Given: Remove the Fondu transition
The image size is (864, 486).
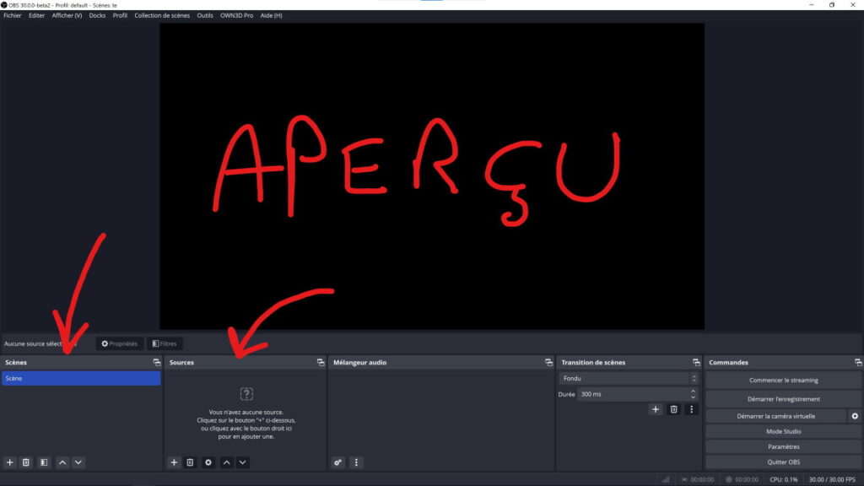Looking at the screenshot, I should [x=673, y=409].
